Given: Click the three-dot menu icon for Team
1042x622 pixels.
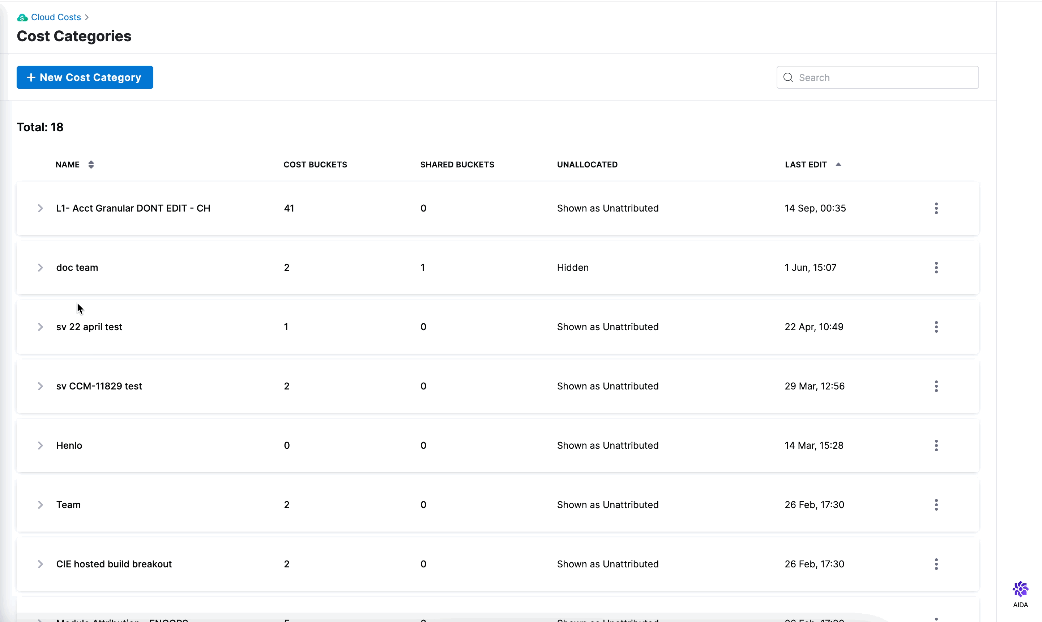Looking at the screenshot, I should pos(936,504).
